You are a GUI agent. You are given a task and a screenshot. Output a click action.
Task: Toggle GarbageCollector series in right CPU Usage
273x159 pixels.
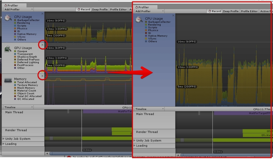(x=146, y=22)
